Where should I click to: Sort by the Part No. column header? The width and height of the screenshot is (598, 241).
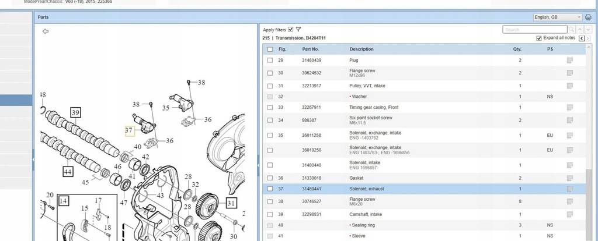point(311,49)
